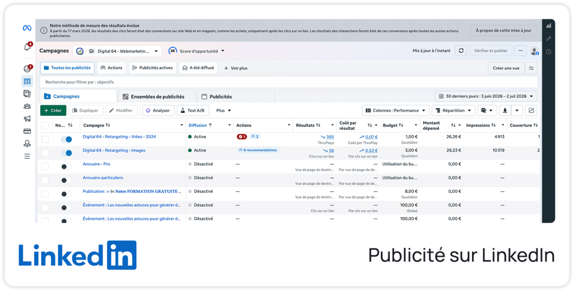Open the reports pages icon dropdown
The height and width of the screenshot is (291, 574).
[487, 111]
